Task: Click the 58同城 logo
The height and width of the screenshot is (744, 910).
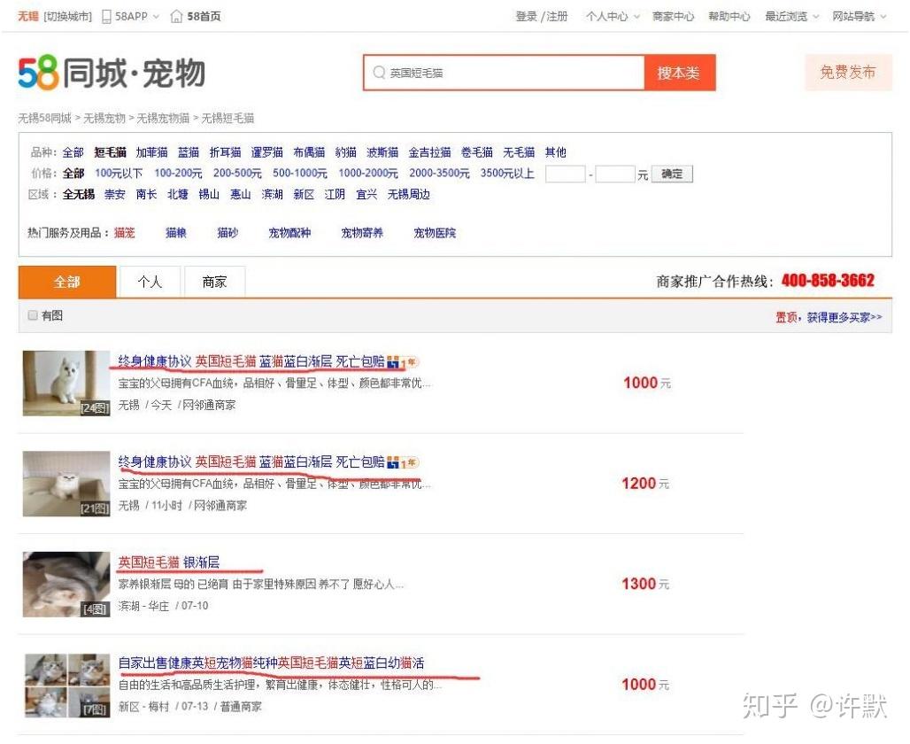Action: click(x=112, y=74)
